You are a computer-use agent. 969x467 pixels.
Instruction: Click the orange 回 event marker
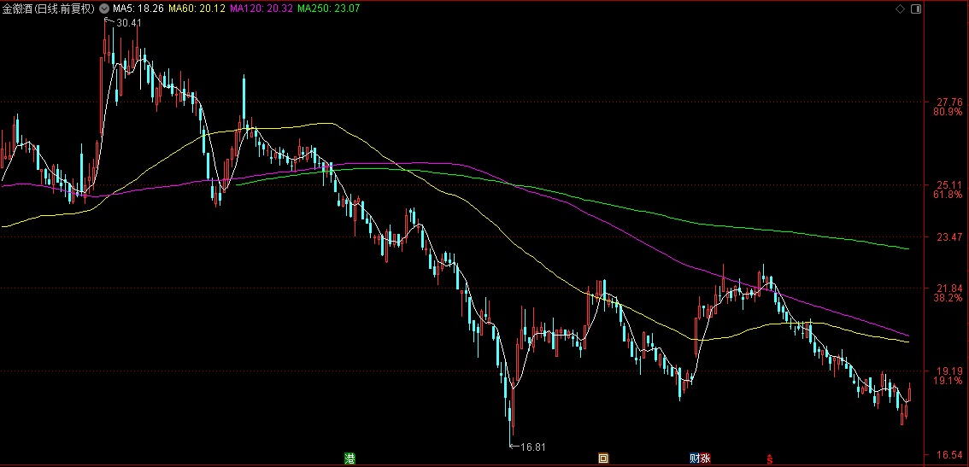[602, 458]
